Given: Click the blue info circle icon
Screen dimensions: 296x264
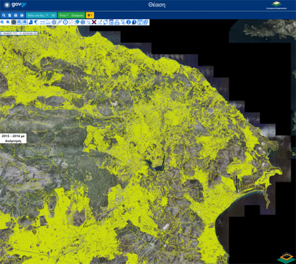Looking at the screenshot, I should tap(128, 22).
